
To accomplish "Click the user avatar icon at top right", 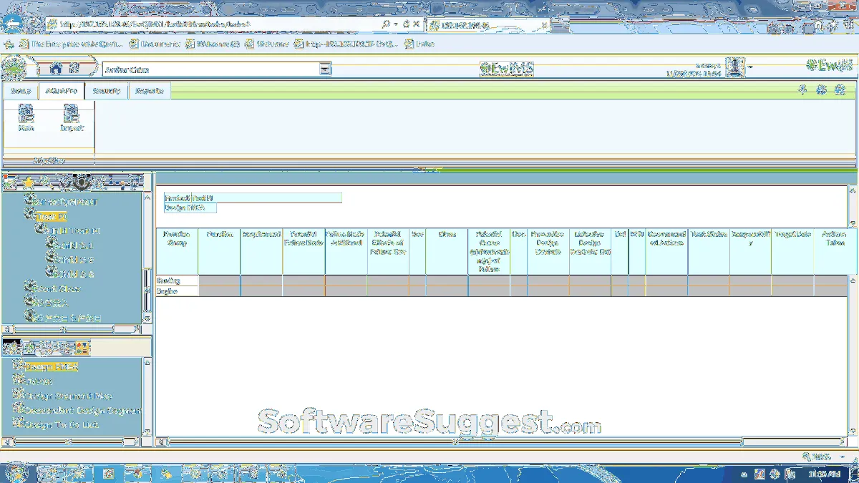I will point(734,68).
